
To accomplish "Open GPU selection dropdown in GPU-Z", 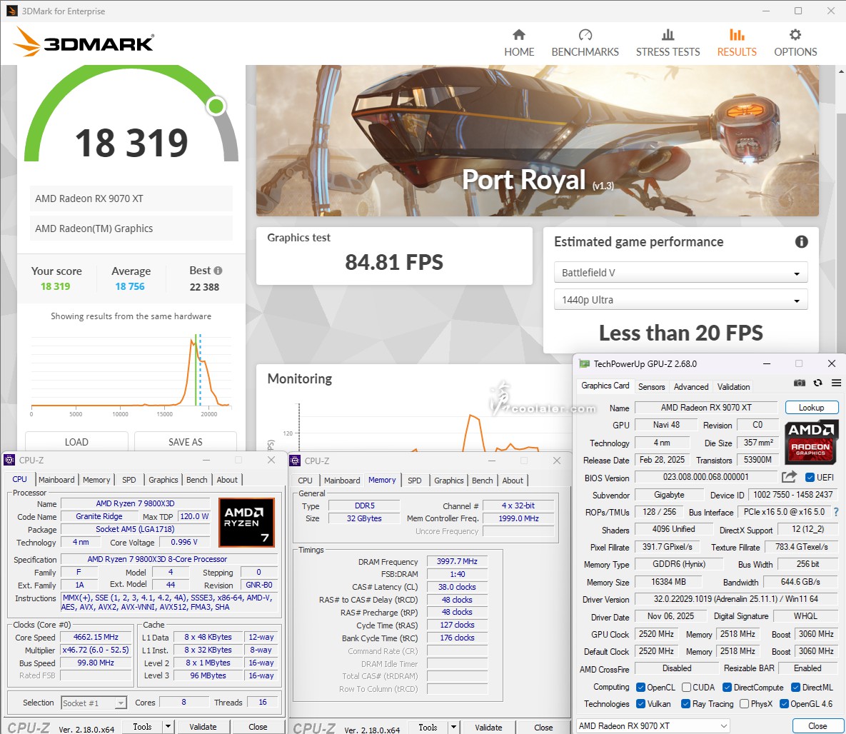I will point(653,726).
